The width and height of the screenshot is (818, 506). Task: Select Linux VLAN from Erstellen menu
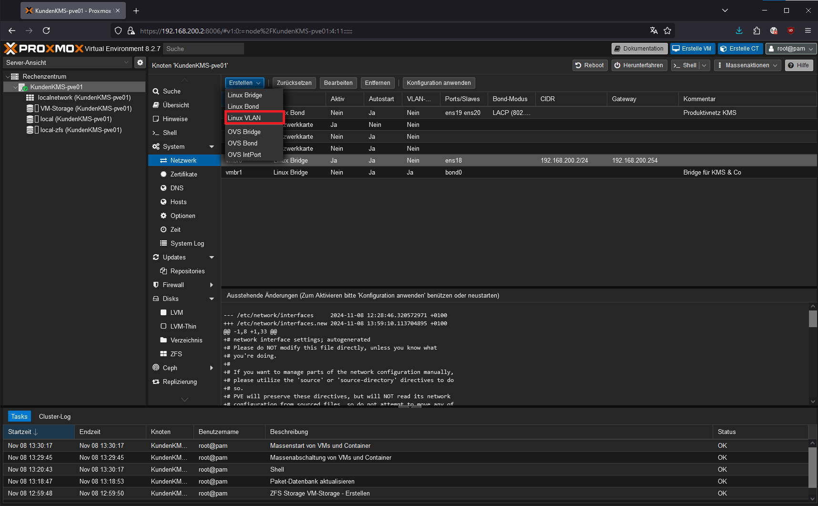244,118
